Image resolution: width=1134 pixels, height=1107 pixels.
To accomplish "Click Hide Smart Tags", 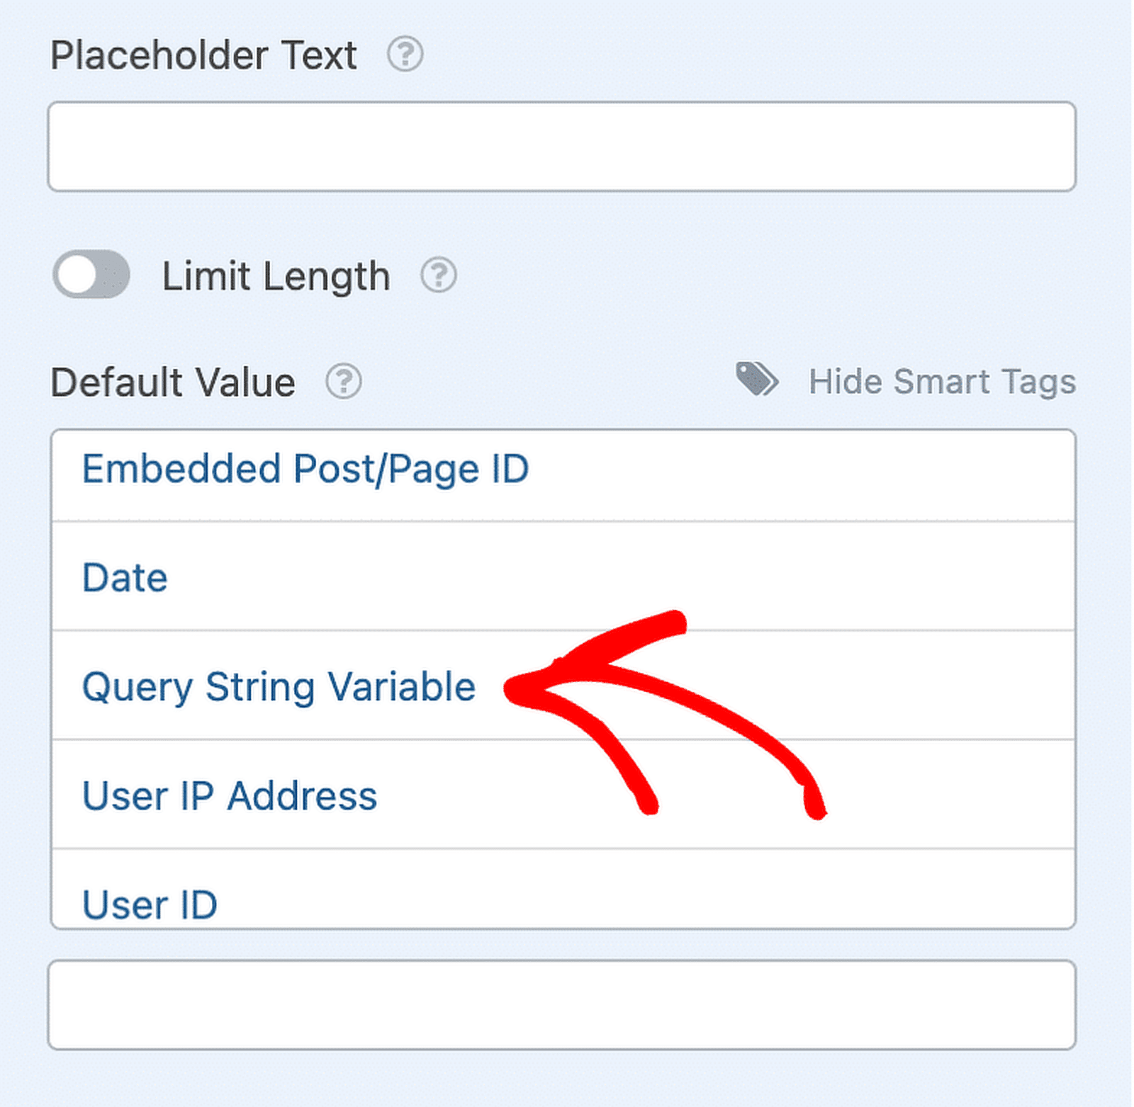I will [x=941, y=382].
